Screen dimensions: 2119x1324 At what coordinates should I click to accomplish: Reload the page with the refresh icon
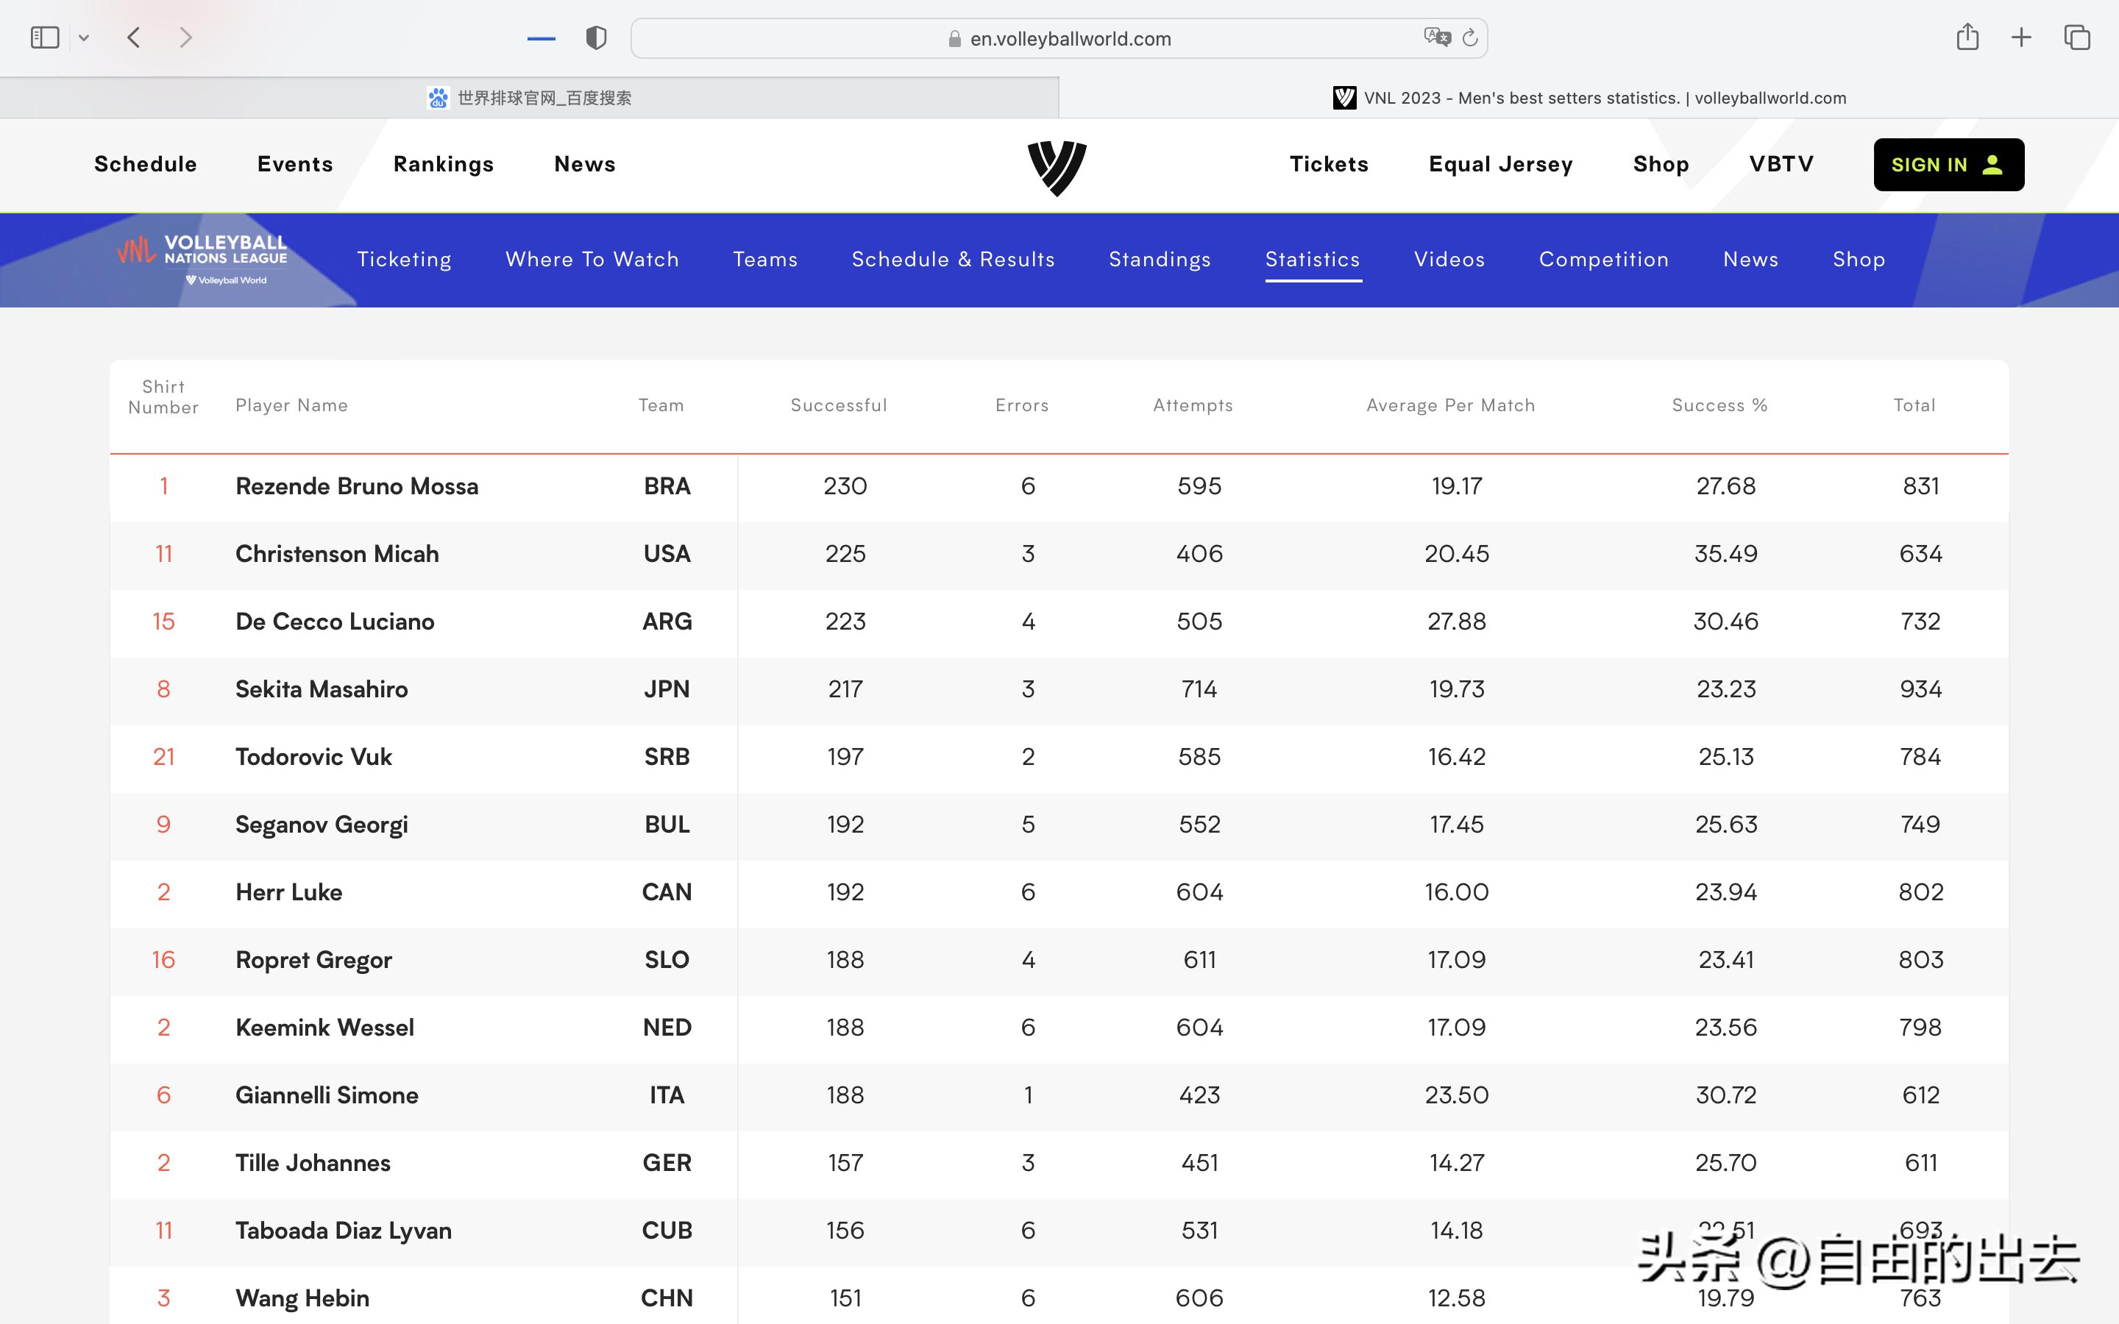point(1470,38)
